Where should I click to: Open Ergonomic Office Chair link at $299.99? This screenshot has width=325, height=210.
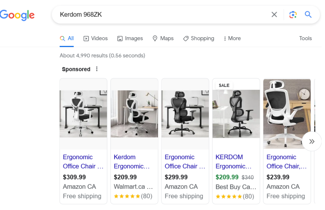pos(185,162)
